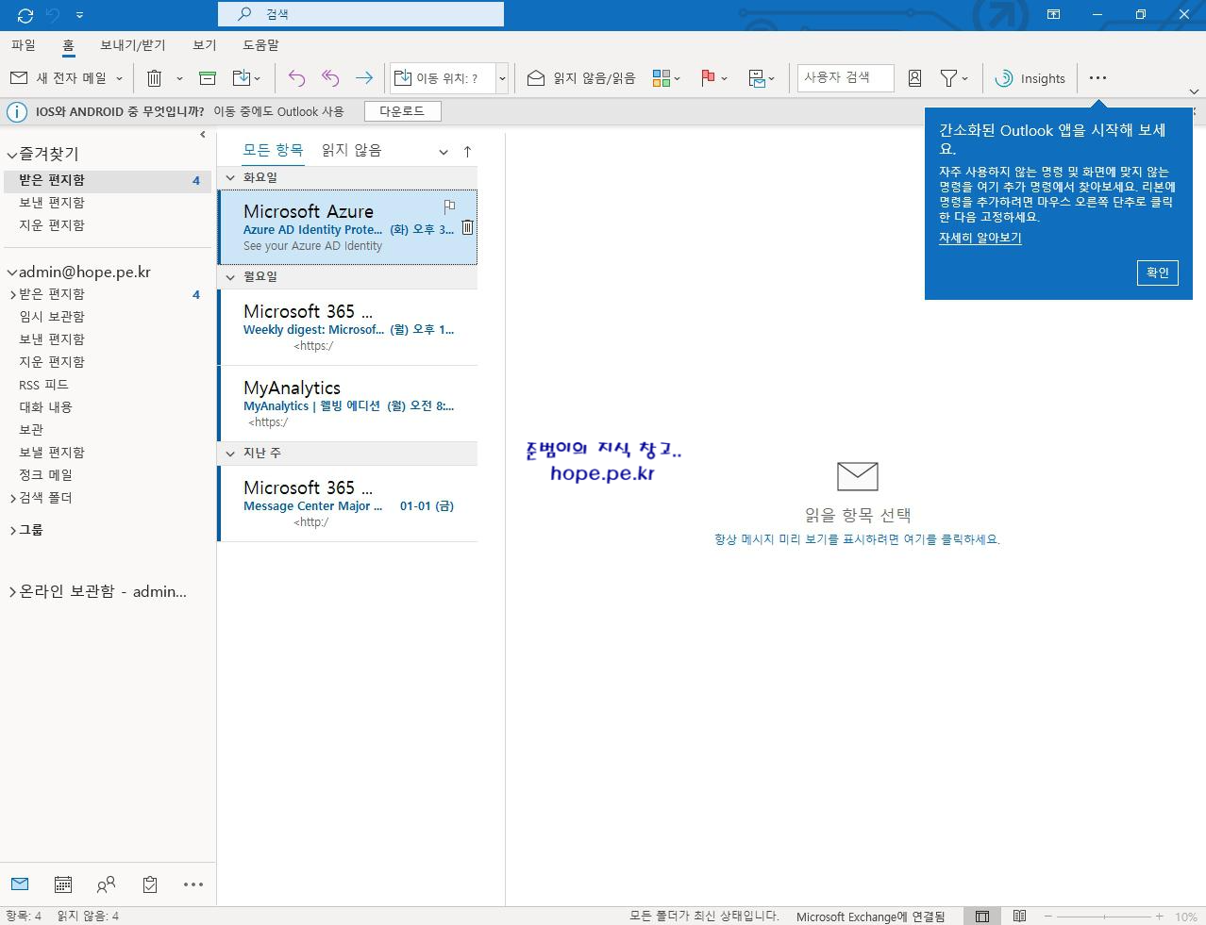Expand the 이동 위치 quick steps dropdown
Image resolution: width=1206 pixels, height=925 pixels.
click(502, 79)
